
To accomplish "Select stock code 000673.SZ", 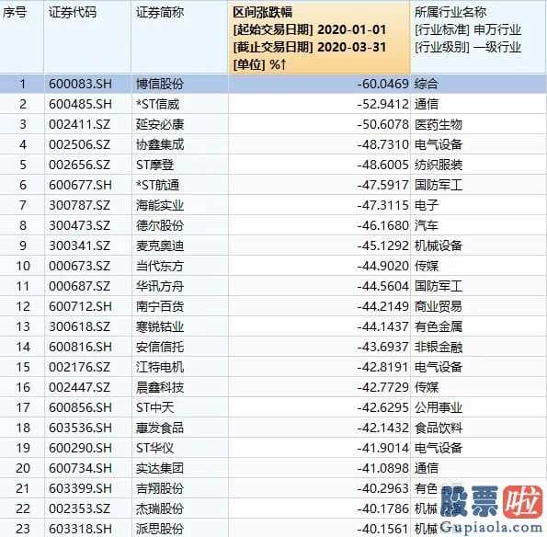I will (x=80, y=267).
